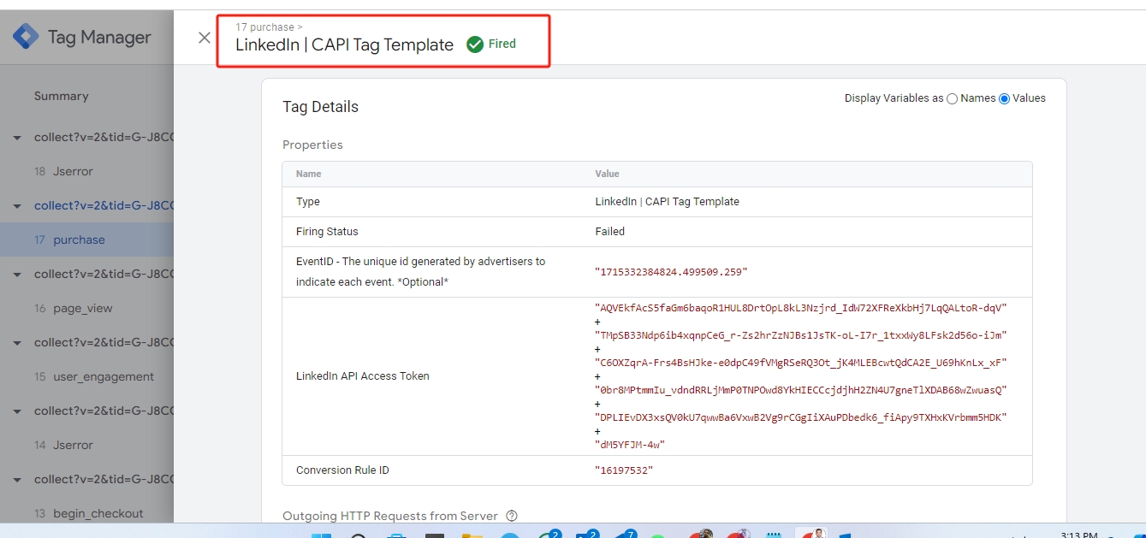Click the Failed firing status value
This screenshot has width=1146, height=538.
click(610, 232)
